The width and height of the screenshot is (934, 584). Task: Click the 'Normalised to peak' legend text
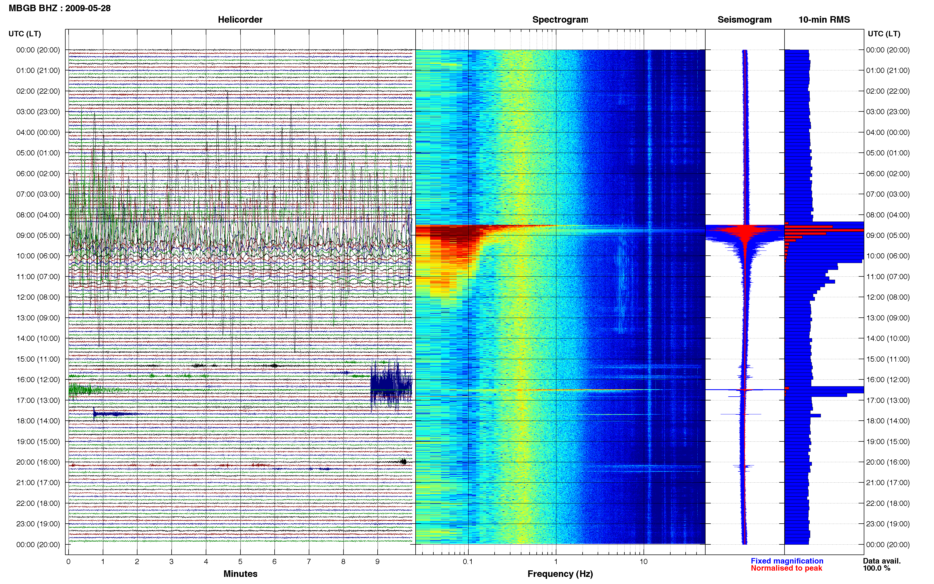[786, 568]
